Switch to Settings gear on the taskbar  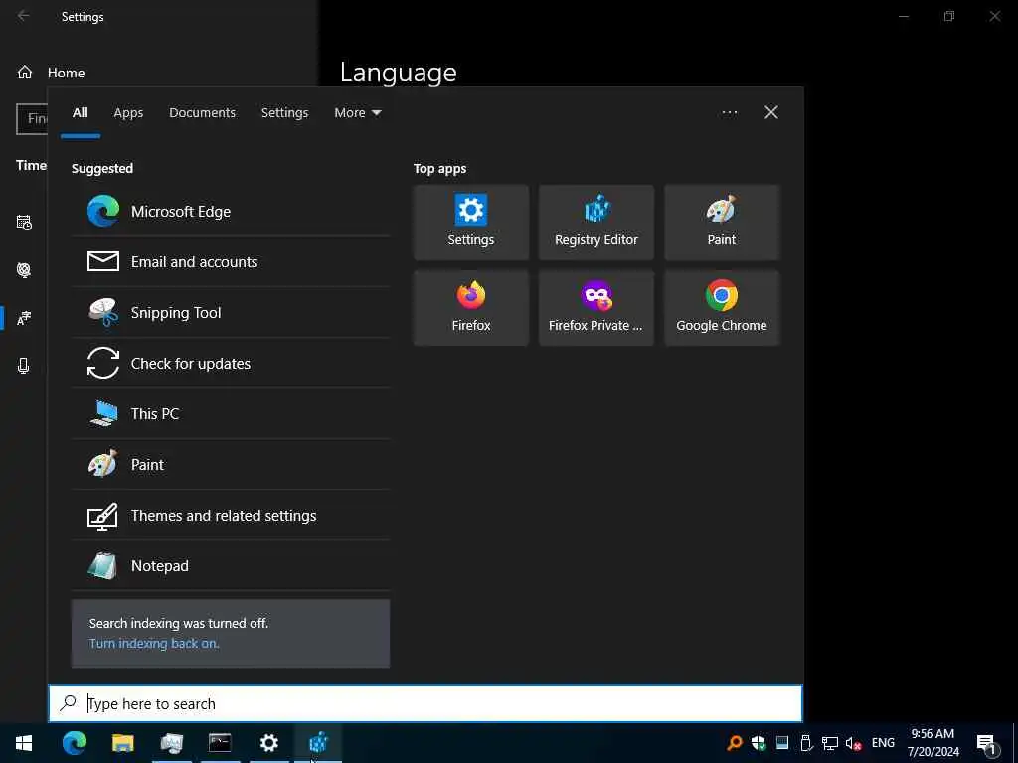pos(268,743)
